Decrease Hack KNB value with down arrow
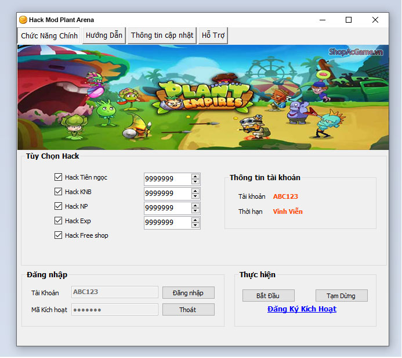The image size is (402, 358). coord(195,196)
